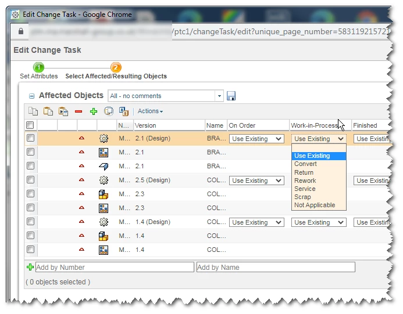Click the padlock icon in address bar
Screen dimensions: 403x314
21,31
